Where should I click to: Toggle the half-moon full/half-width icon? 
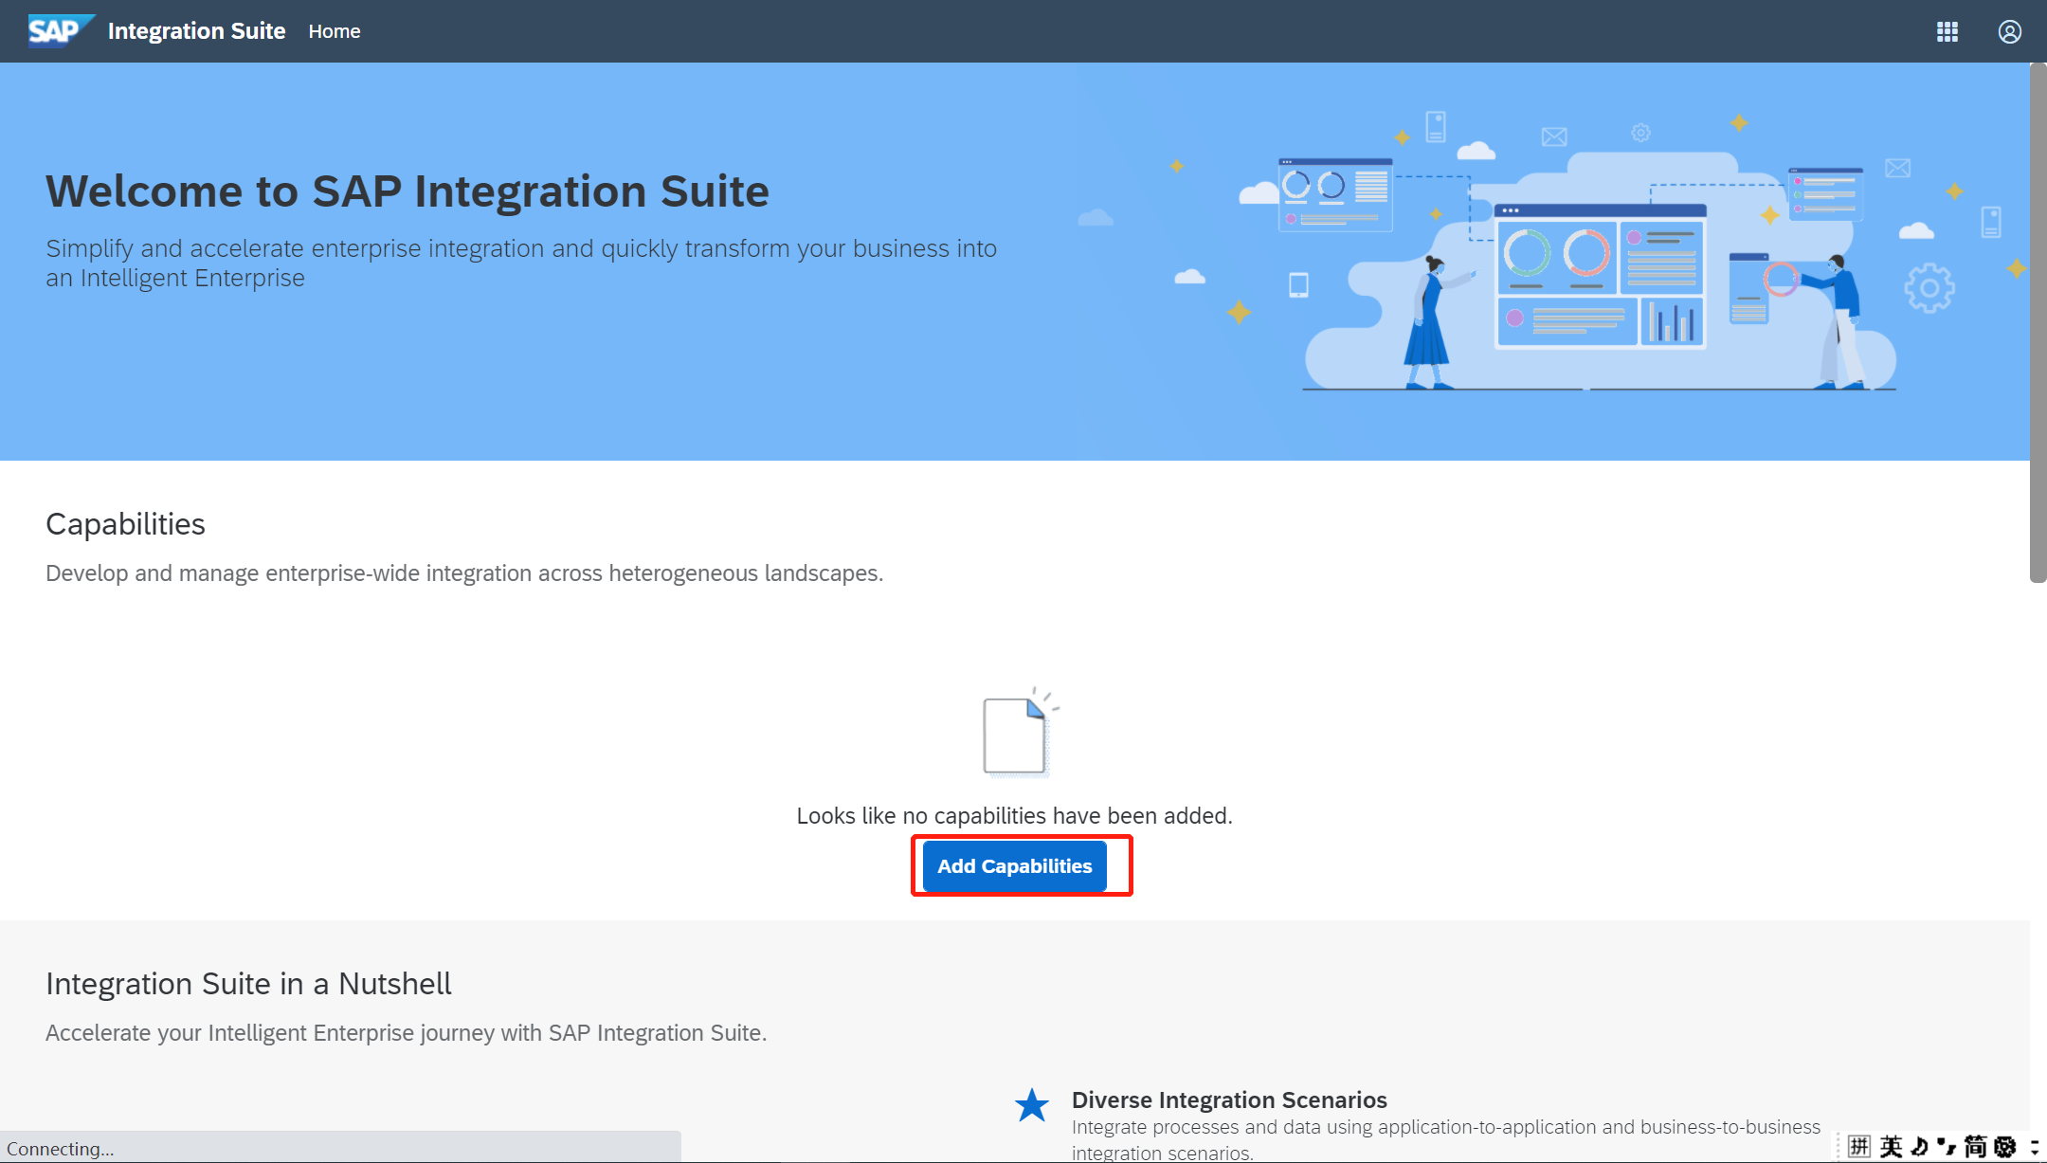pyautogui.click(x=1920, y=1147)
